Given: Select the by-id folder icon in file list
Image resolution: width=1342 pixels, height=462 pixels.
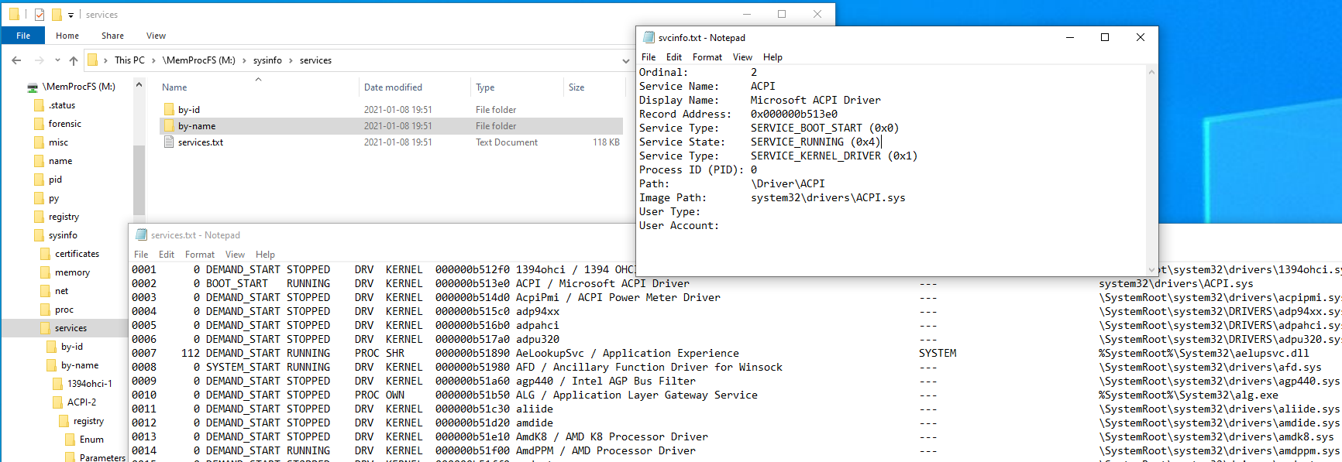Looking at the screenshot, I should pyautogui.click(x=170, y=110).
